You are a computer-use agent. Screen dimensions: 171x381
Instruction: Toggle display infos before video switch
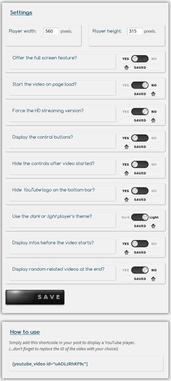(x=140, y=244)
